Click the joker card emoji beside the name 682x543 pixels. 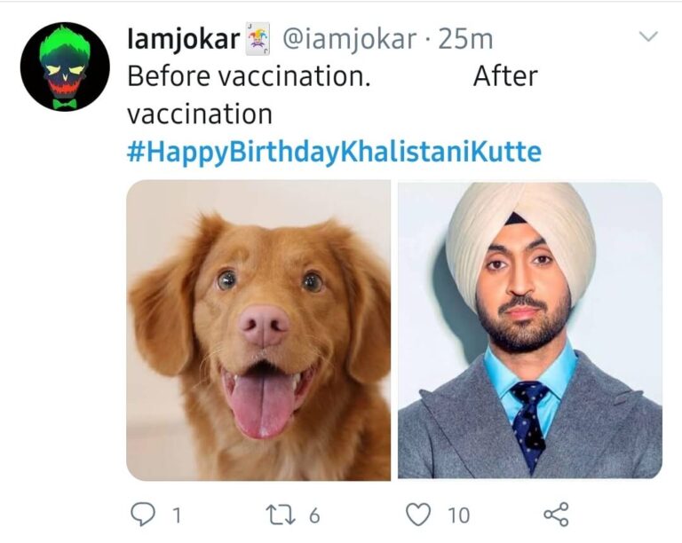coord(258,39)
